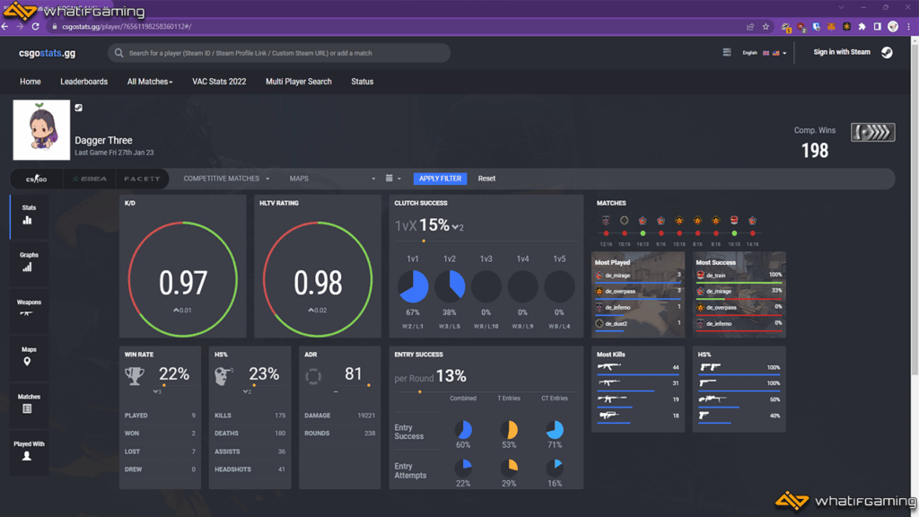Click the search magnifier icon
This screenshot has width=919, height=517.
[x=119, y=53]
